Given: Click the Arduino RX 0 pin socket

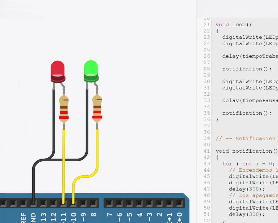Looking at the screenshot, I should (x=179, y=203).
